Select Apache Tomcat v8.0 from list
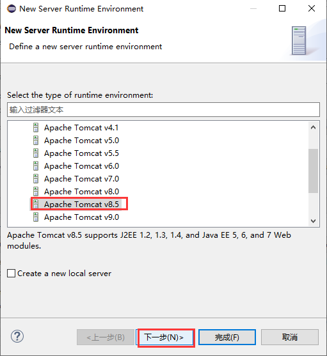Viewport: 327px width, 356px height. click(81, 192)
